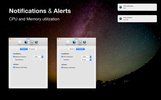Select the Alerts toolbar icon in the left window
This screenshot has width=161, height=100.
click(x=32, y=43)
